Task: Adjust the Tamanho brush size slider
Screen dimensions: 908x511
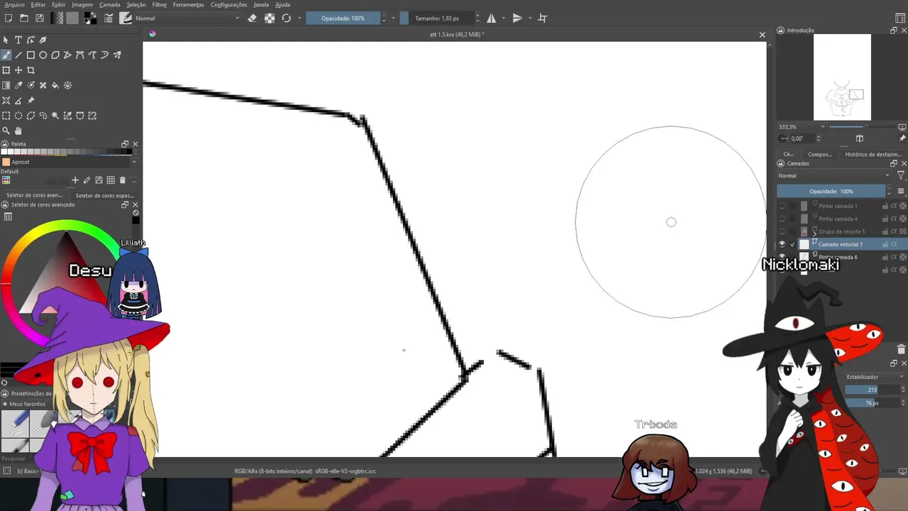Action: (x=437, y=18)
